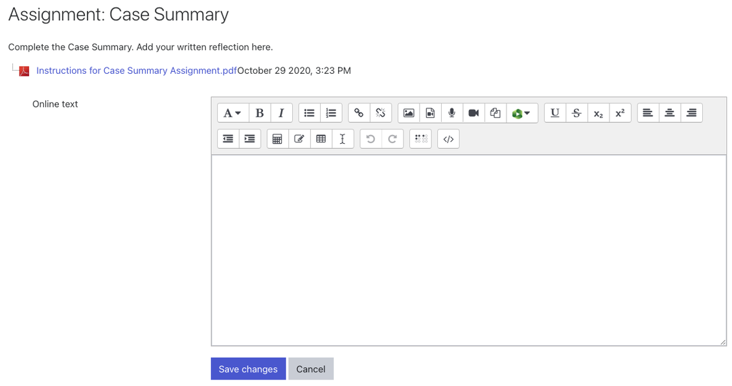Record a video with the camera tool
The image size is (732, 386).
point(474,113)
